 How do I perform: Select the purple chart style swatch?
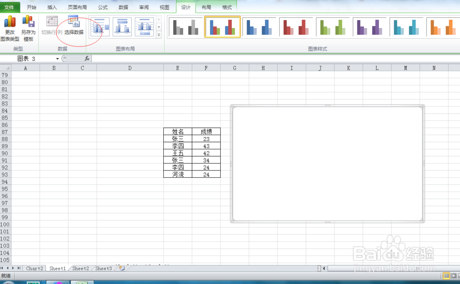[x=369, y=27]
